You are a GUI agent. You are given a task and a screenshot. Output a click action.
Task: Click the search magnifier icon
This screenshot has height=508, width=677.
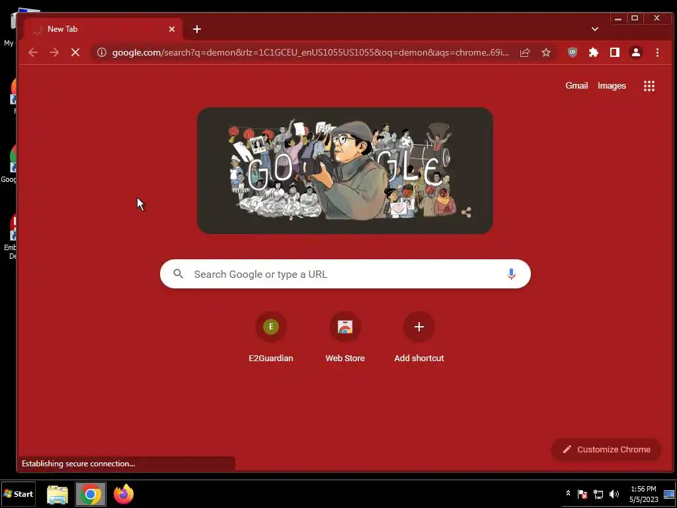point(179,274)
